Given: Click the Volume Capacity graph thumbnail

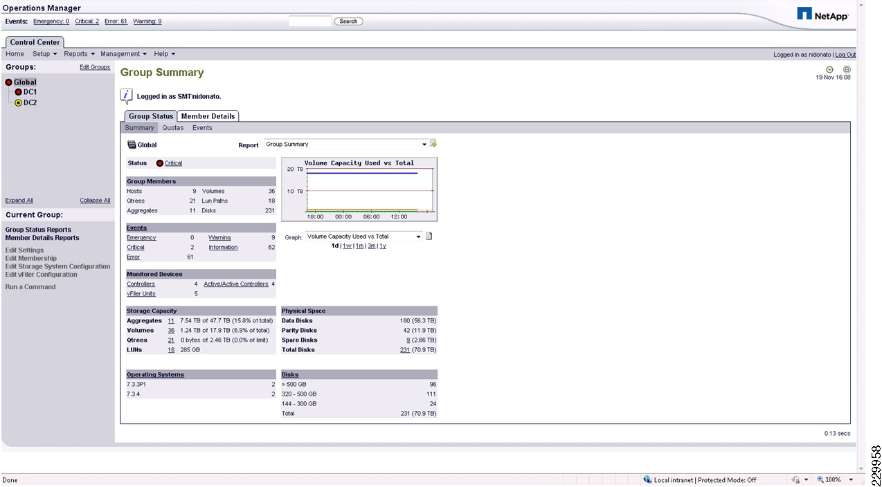Looking at the screenshot, I should [359, 190].
